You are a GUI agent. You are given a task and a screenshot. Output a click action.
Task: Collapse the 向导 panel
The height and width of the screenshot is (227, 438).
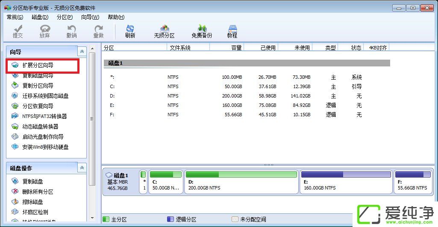pos(82,52)
